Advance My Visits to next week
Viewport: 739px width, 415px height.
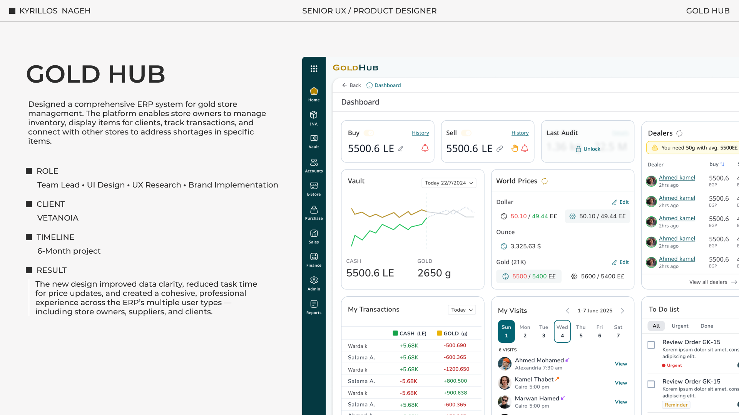622,310
